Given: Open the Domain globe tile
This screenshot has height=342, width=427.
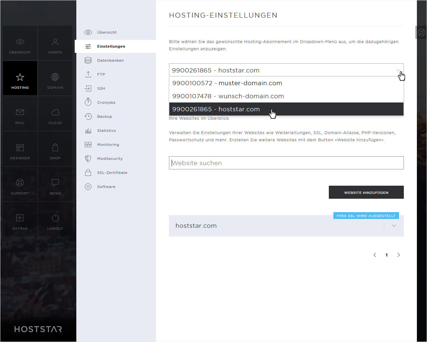Looking at the screenshot, I should [x=55, y=78].
